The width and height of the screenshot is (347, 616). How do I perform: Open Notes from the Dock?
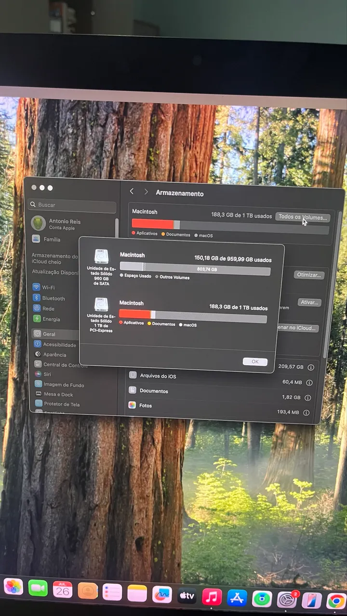137,593
